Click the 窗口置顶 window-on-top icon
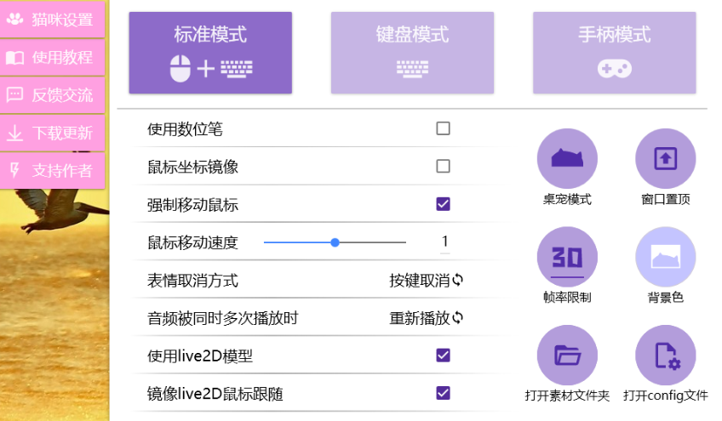The height and width of the screenshot is (421, 722). pos(665,158)
